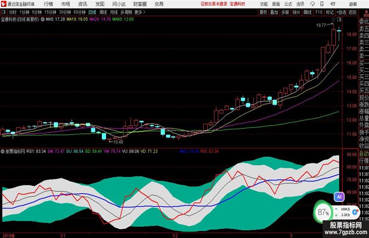Open F10 company info

point(319,12)
